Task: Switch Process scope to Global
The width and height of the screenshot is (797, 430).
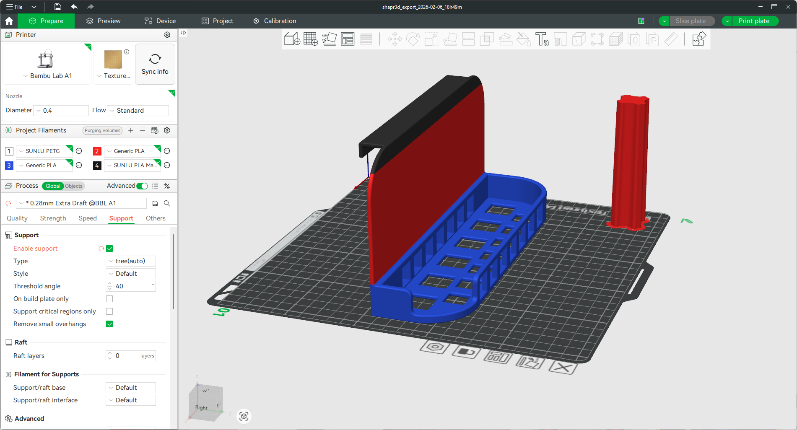Action: tap(53, 186)
